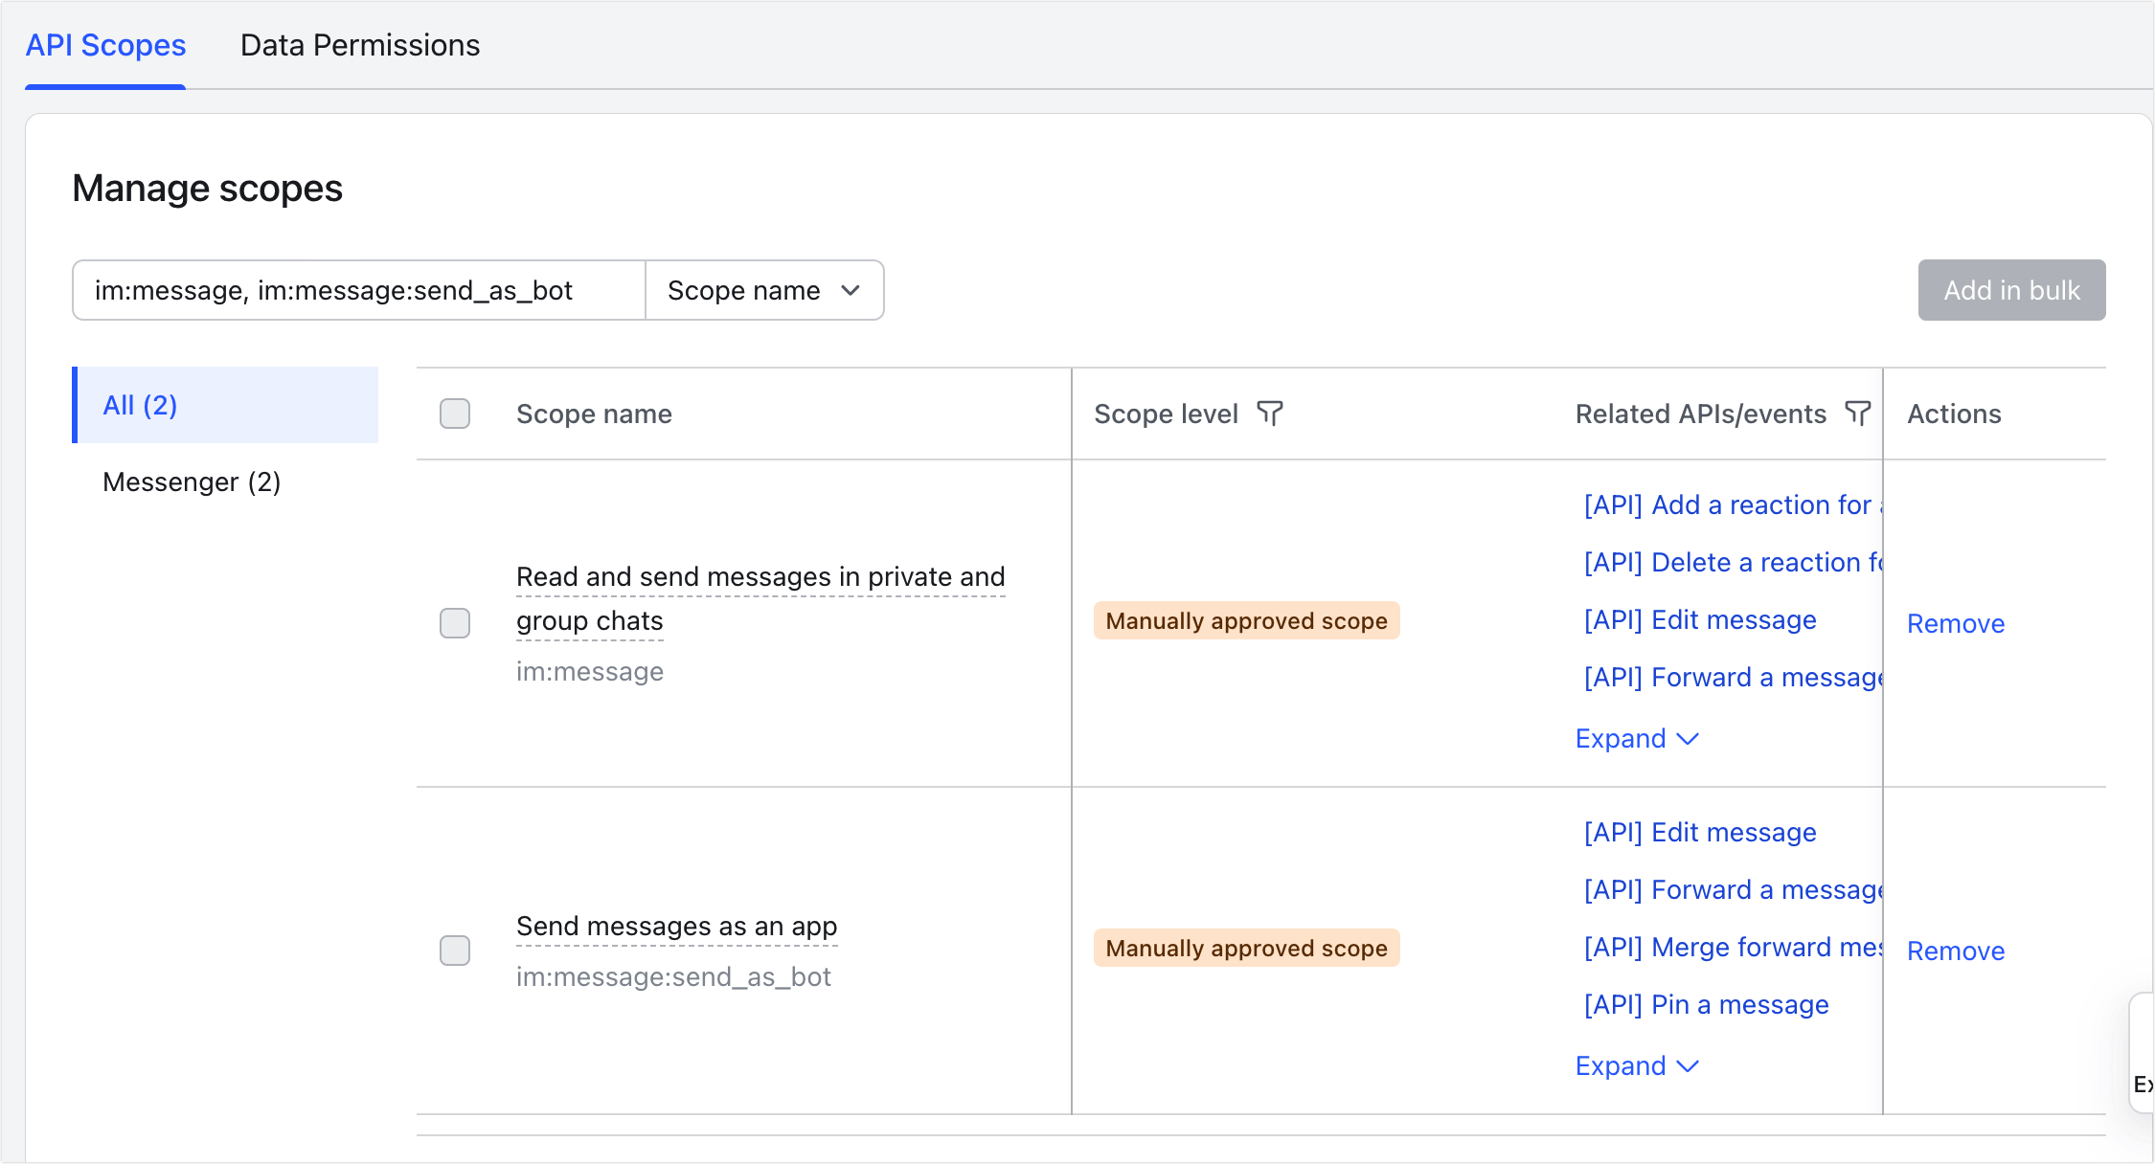Open Forward a message link in the im:message row
Image resolution: width=2155 pixels, height=1164 pixels.
click(x=1733, y=677)
